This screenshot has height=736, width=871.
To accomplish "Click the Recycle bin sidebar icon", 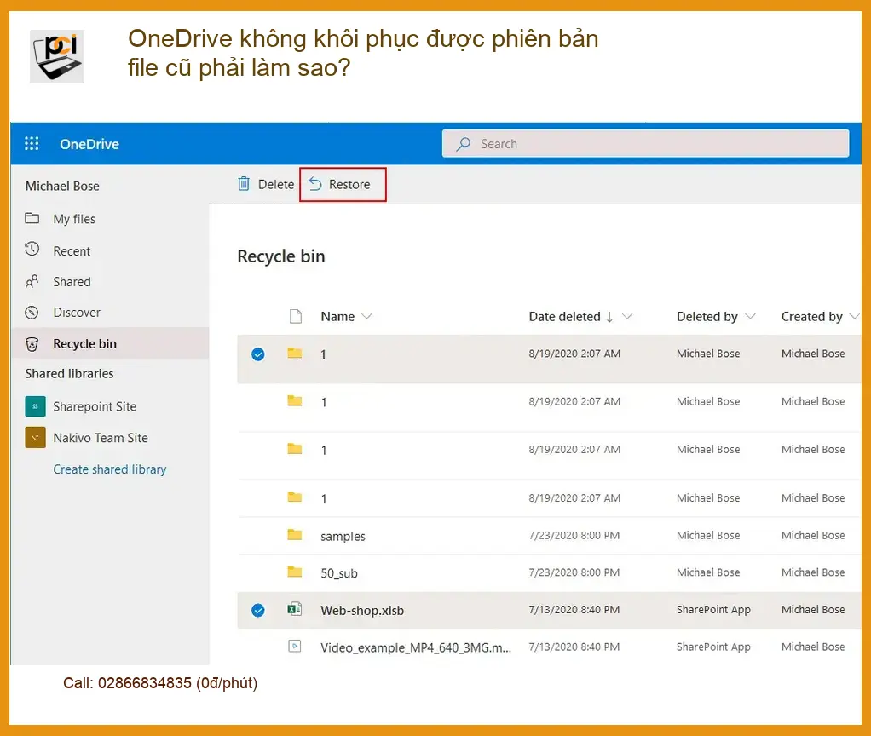I will pos(32,344).
